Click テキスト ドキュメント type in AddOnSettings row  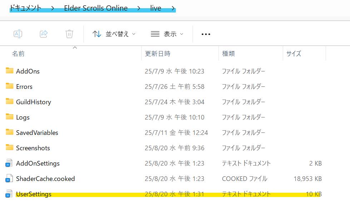coord(246,163)
